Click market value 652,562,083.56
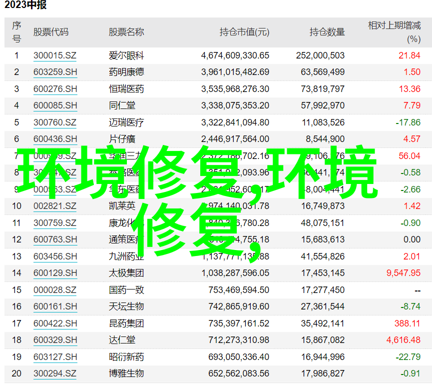Screen dimensions: 432x388 pos(239,373)
